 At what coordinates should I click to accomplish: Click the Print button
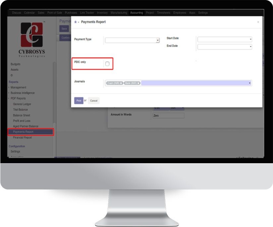point(79,101)
